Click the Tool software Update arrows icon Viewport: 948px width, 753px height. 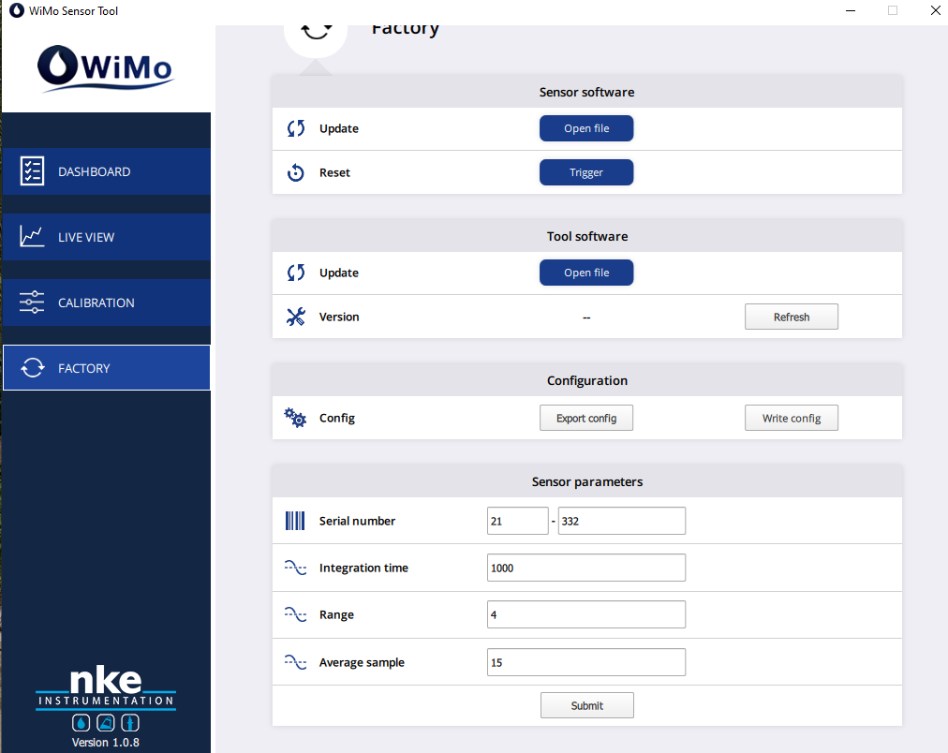[x=296, y=273]
